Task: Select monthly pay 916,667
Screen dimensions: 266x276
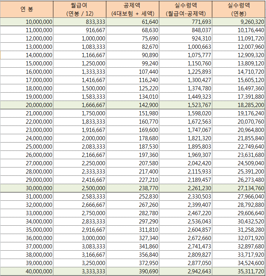Action: (x=79, y=30)
